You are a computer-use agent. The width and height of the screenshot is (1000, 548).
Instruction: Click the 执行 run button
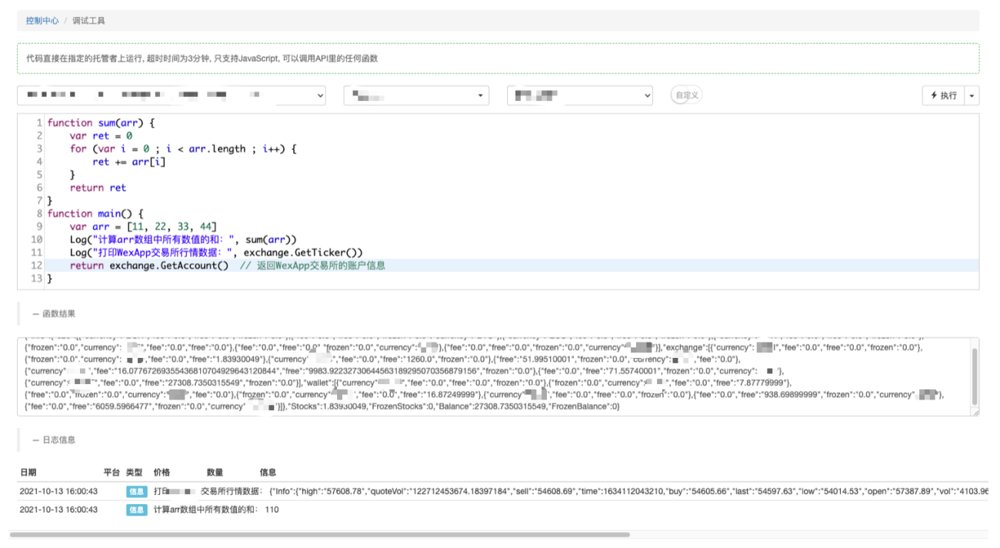[x=943, y=95]
